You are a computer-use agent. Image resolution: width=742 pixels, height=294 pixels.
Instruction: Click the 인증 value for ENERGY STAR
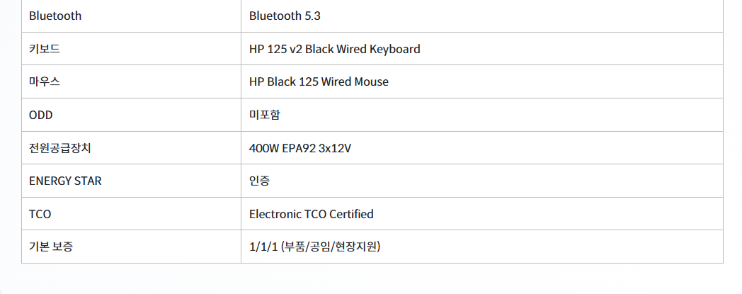pyautogui.click(x=259, y=181)
